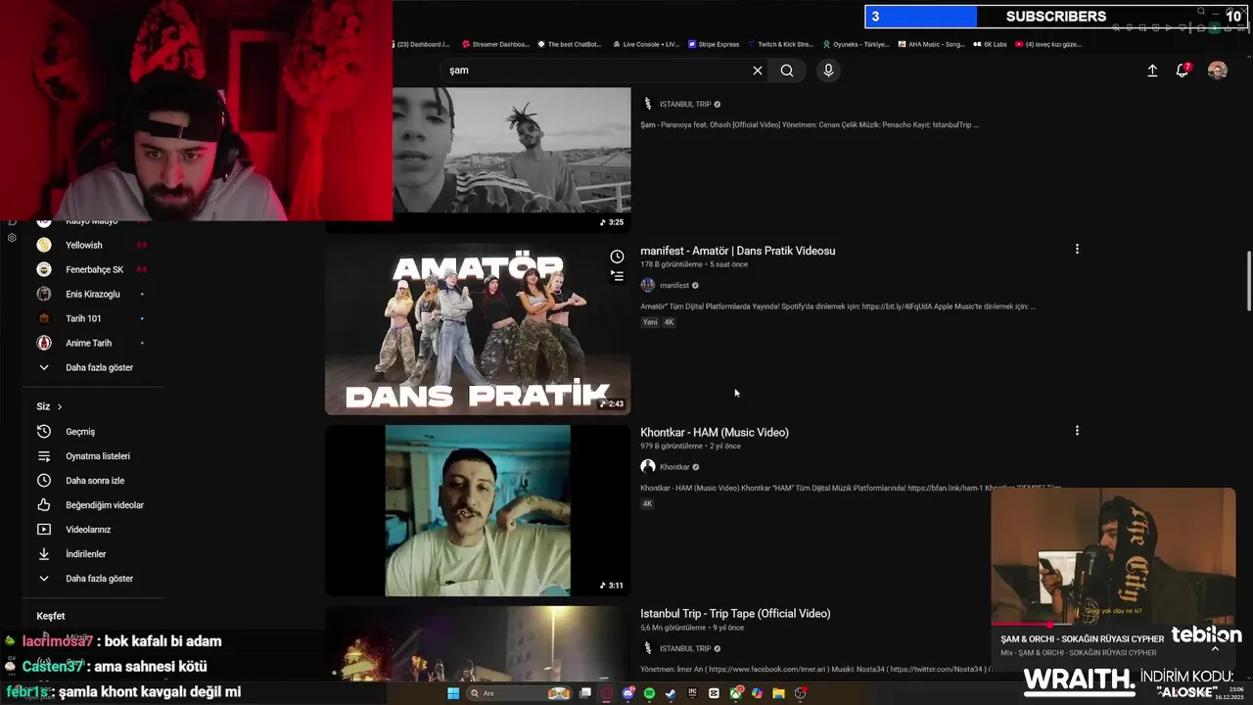The image size is (1253, 705).
Task: Open Keşfet section heading
Action: click(x=51, y=616)
